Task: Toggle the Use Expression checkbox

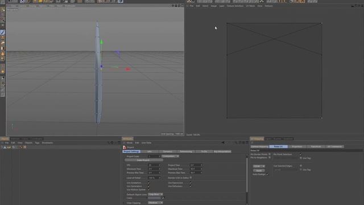Action: coord(191,183)
